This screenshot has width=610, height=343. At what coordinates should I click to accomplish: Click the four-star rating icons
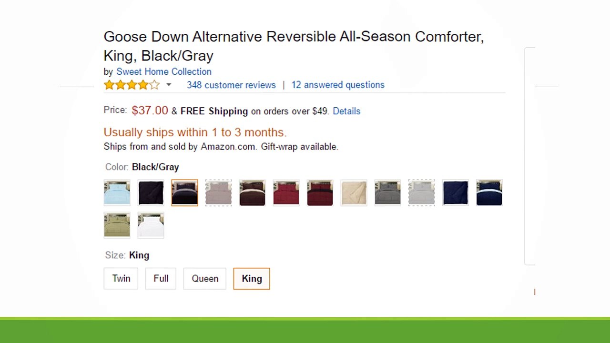(x=132, y=85)
